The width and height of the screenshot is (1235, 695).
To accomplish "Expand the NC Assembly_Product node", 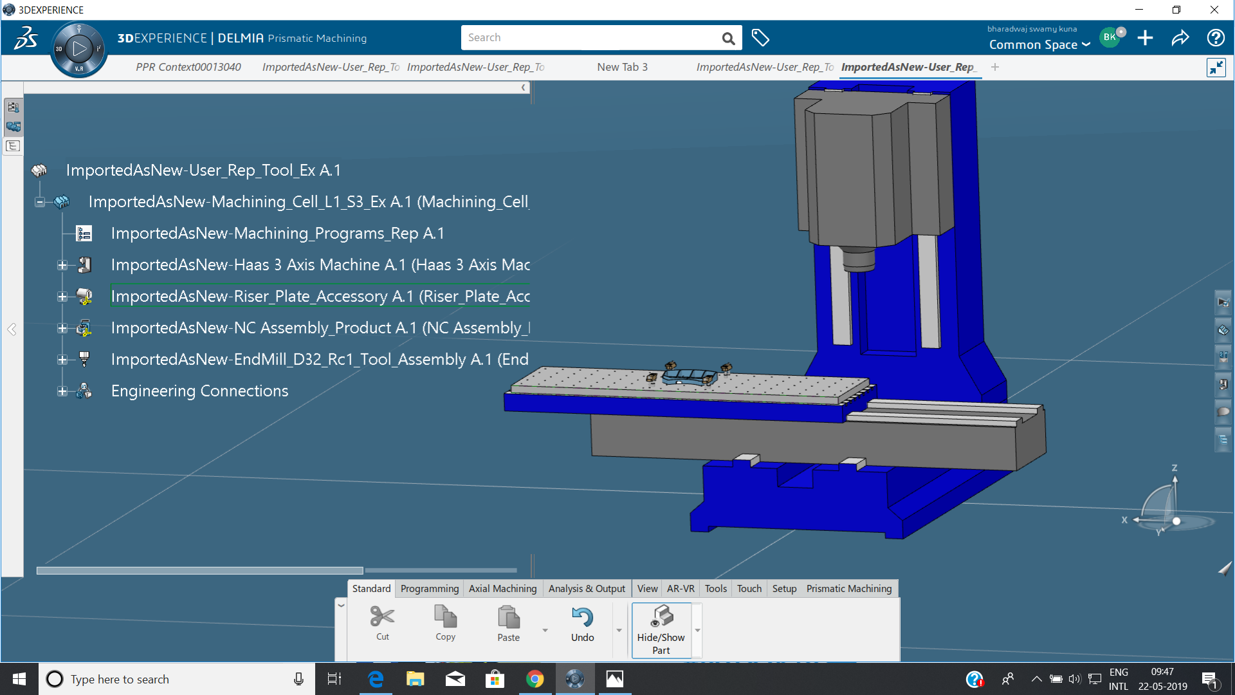I will coord(62,328).
